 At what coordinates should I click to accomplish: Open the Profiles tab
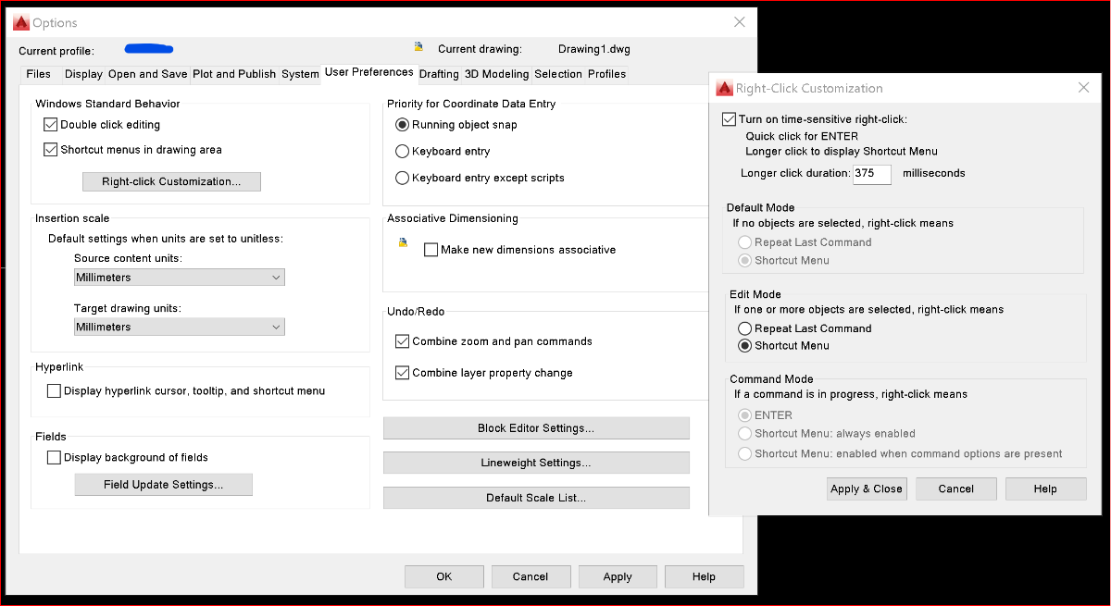(607, 74)
